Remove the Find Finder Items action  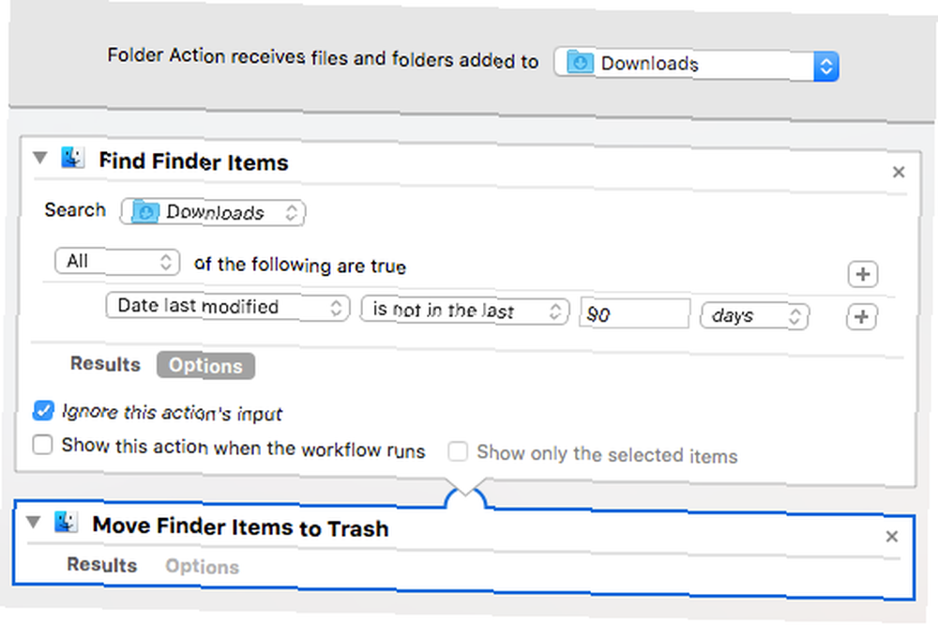tap(898, 173)
